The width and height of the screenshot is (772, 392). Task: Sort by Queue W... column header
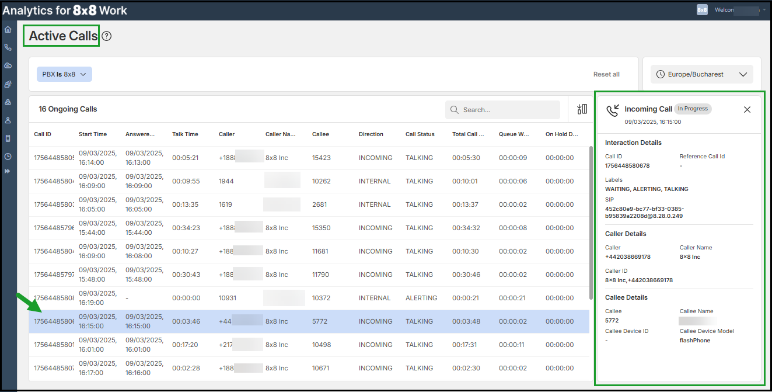point(514,134)
